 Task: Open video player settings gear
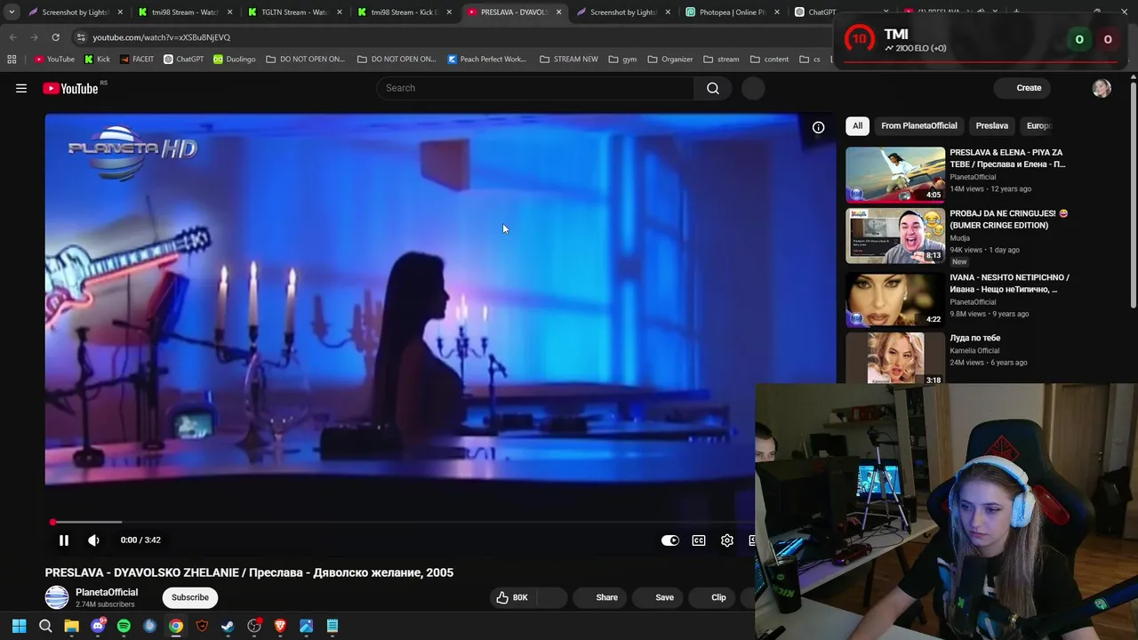pos(727,540)
